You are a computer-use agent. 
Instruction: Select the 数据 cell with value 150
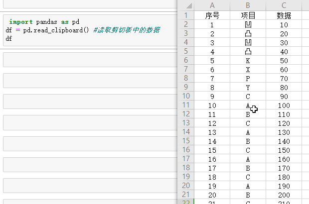284,150
